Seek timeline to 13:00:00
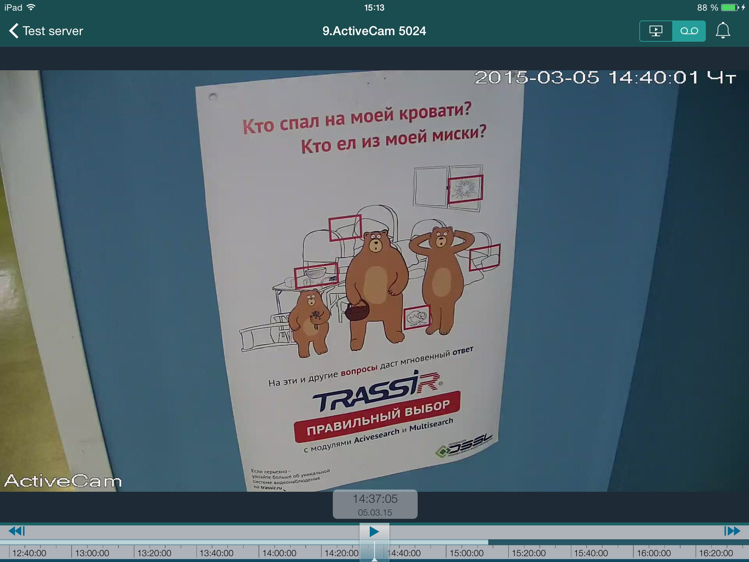The image size is (749, 562). (92, 553)
